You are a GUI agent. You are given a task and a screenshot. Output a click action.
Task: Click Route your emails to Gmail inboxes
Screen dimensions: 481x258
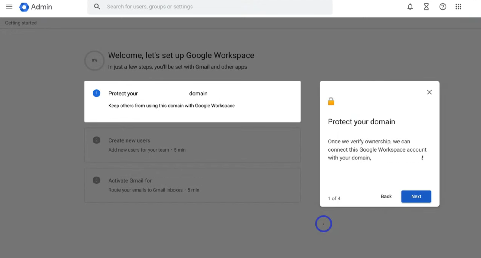click(146, 190)
